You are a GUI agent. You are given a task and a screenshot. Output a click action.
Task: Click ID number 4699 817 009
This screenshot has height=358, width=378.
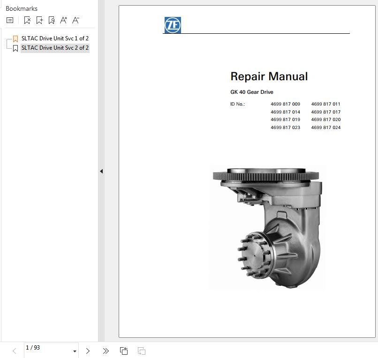tap(285, 104)
